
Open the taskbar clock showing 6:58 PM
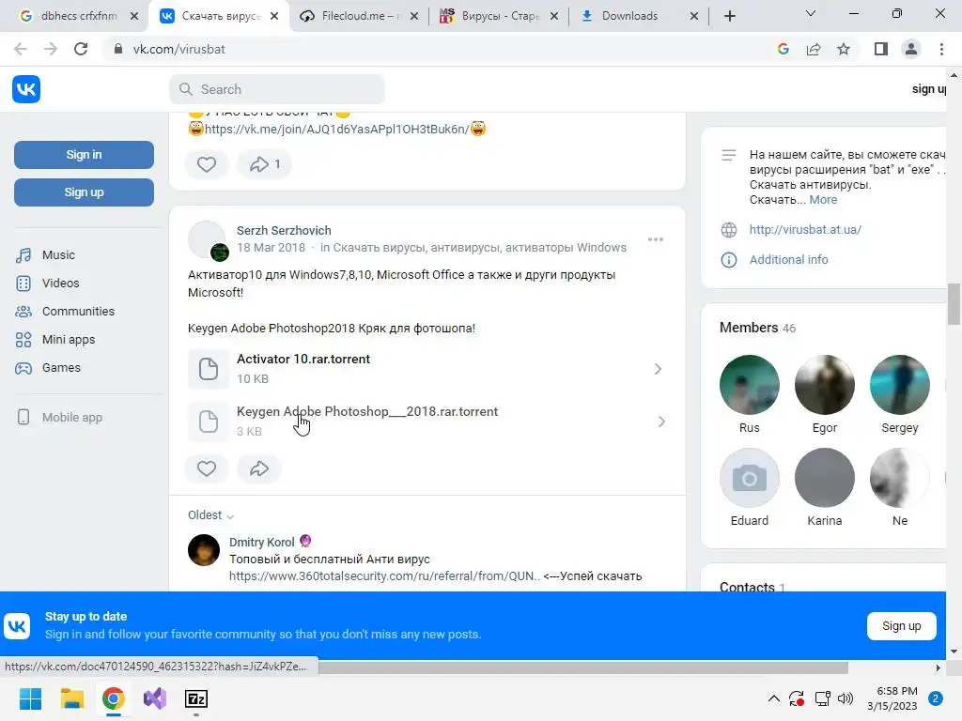(892, 698)
